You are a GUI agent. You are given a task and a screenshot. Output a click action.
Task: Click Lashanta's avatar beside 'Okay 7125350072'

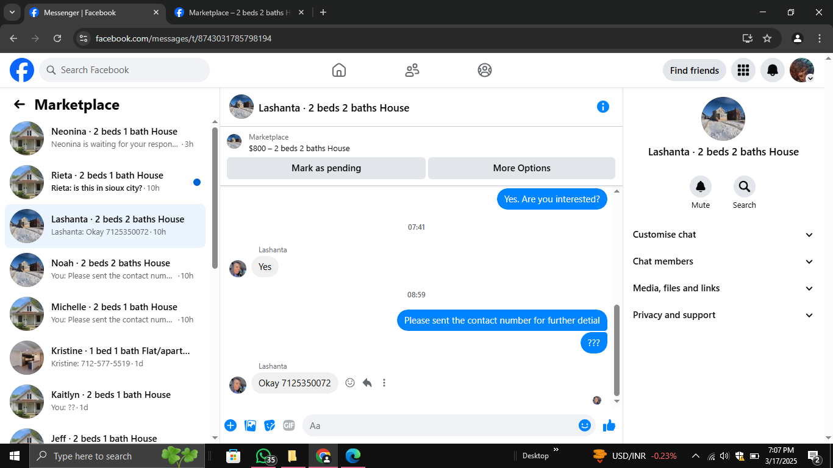(x=238, y=385)
